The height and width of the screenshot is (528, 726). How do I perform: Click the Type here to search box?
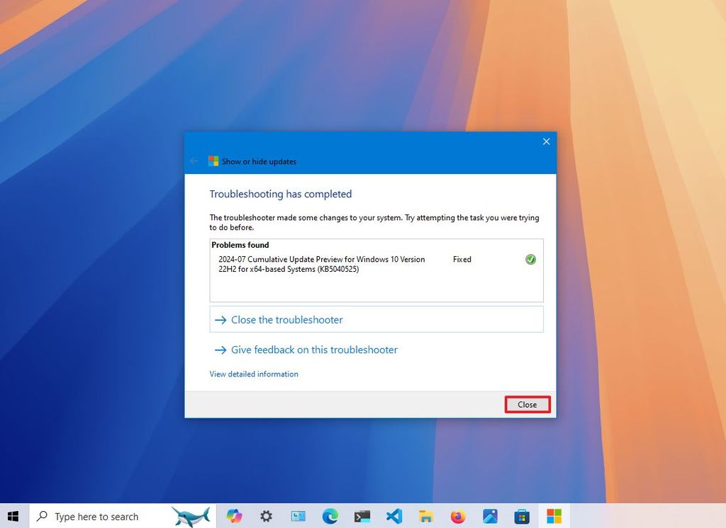tap(99, 516)
